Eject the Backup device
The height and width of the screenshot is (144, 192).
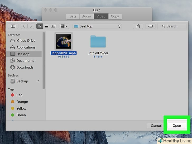pyautogui.click(x=39, y=81)
